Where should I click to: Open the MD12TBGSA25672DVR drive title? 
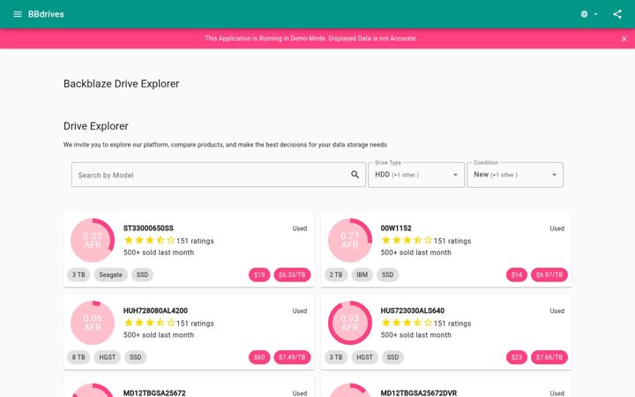click(x=419, y=393)
